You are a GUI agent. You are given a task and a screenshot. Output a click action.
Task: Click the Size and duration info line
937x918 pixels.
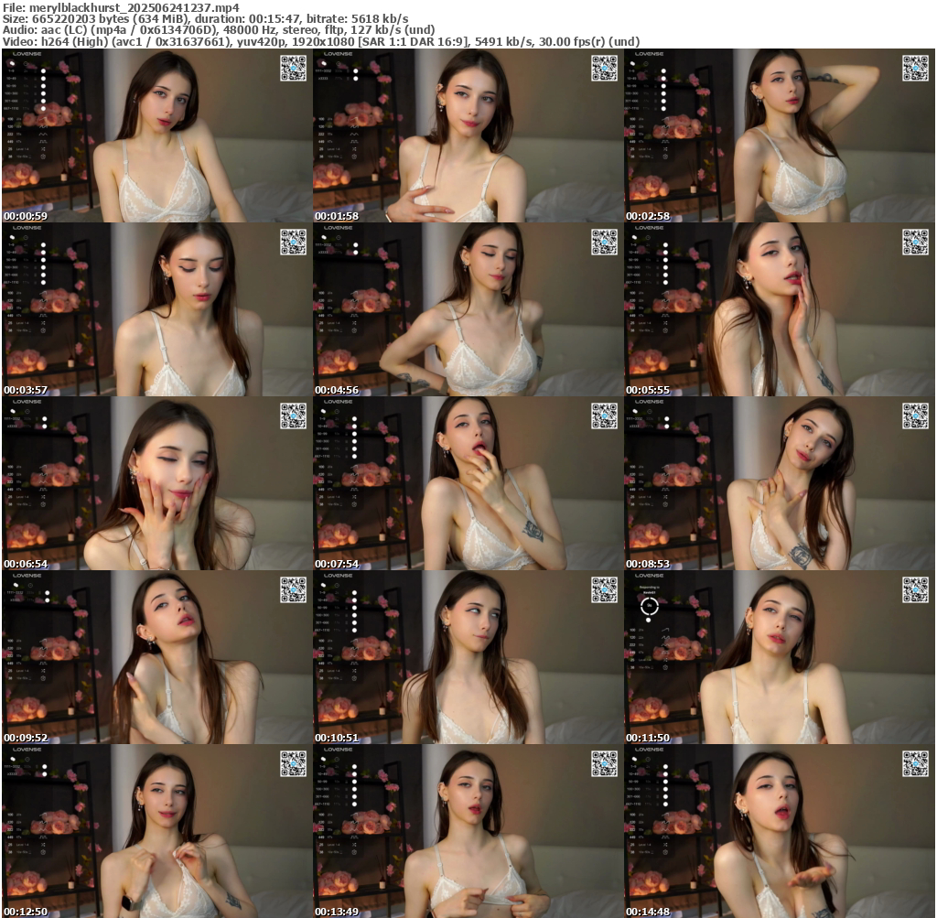[206, 18]
